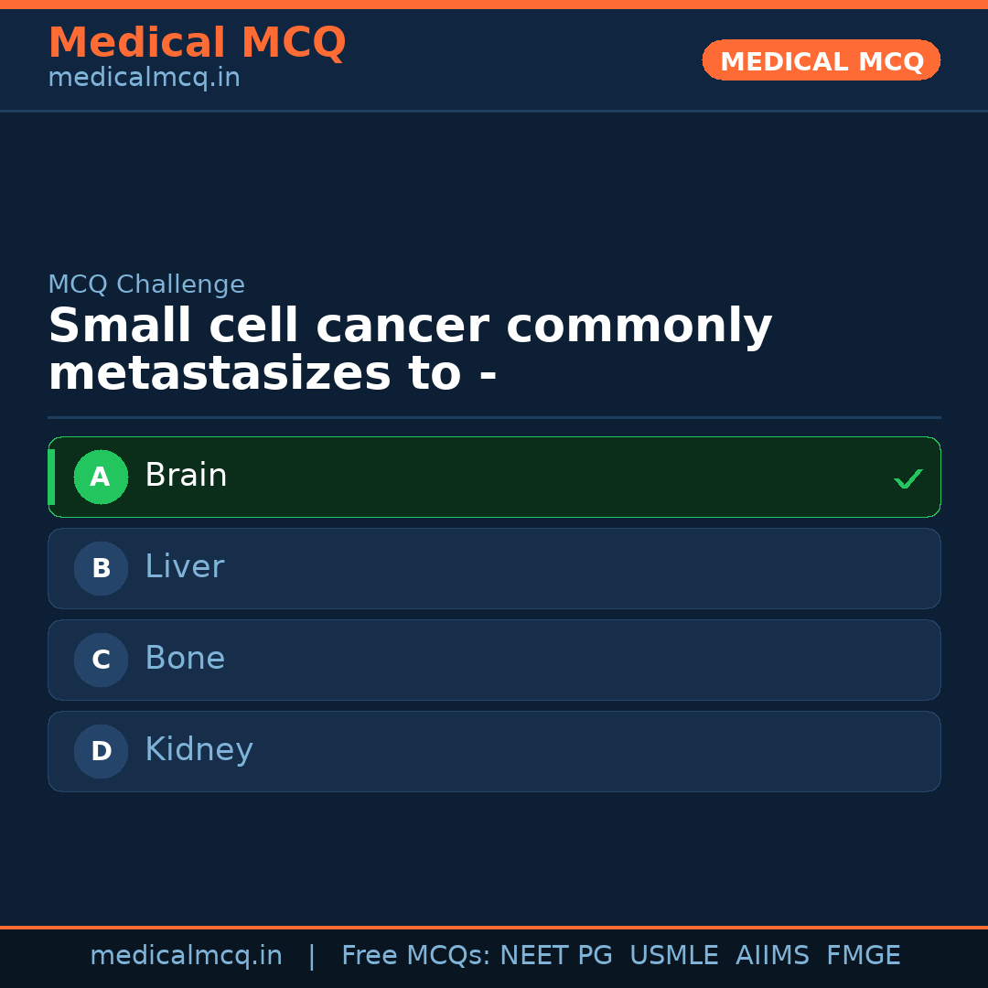
Task: Select answer option D Kidney
Action: click(494, 751)
